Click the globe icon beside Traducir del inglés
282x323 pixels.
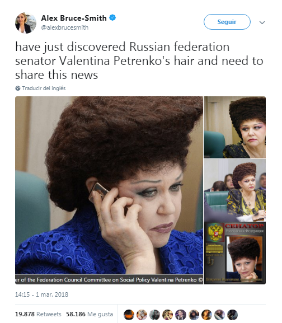click(x=18, y=88)
